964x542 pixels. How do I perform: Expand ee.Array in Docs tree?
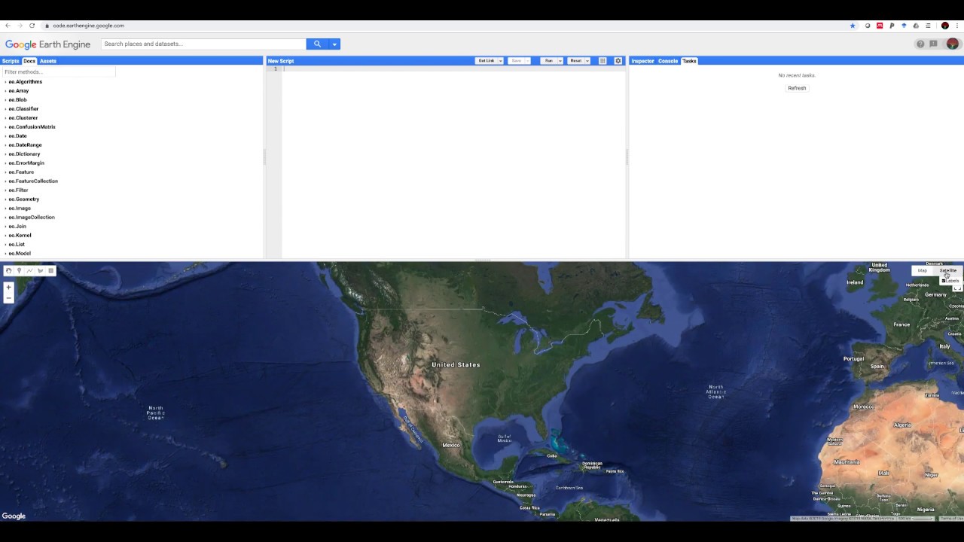[x=5, y=91]
